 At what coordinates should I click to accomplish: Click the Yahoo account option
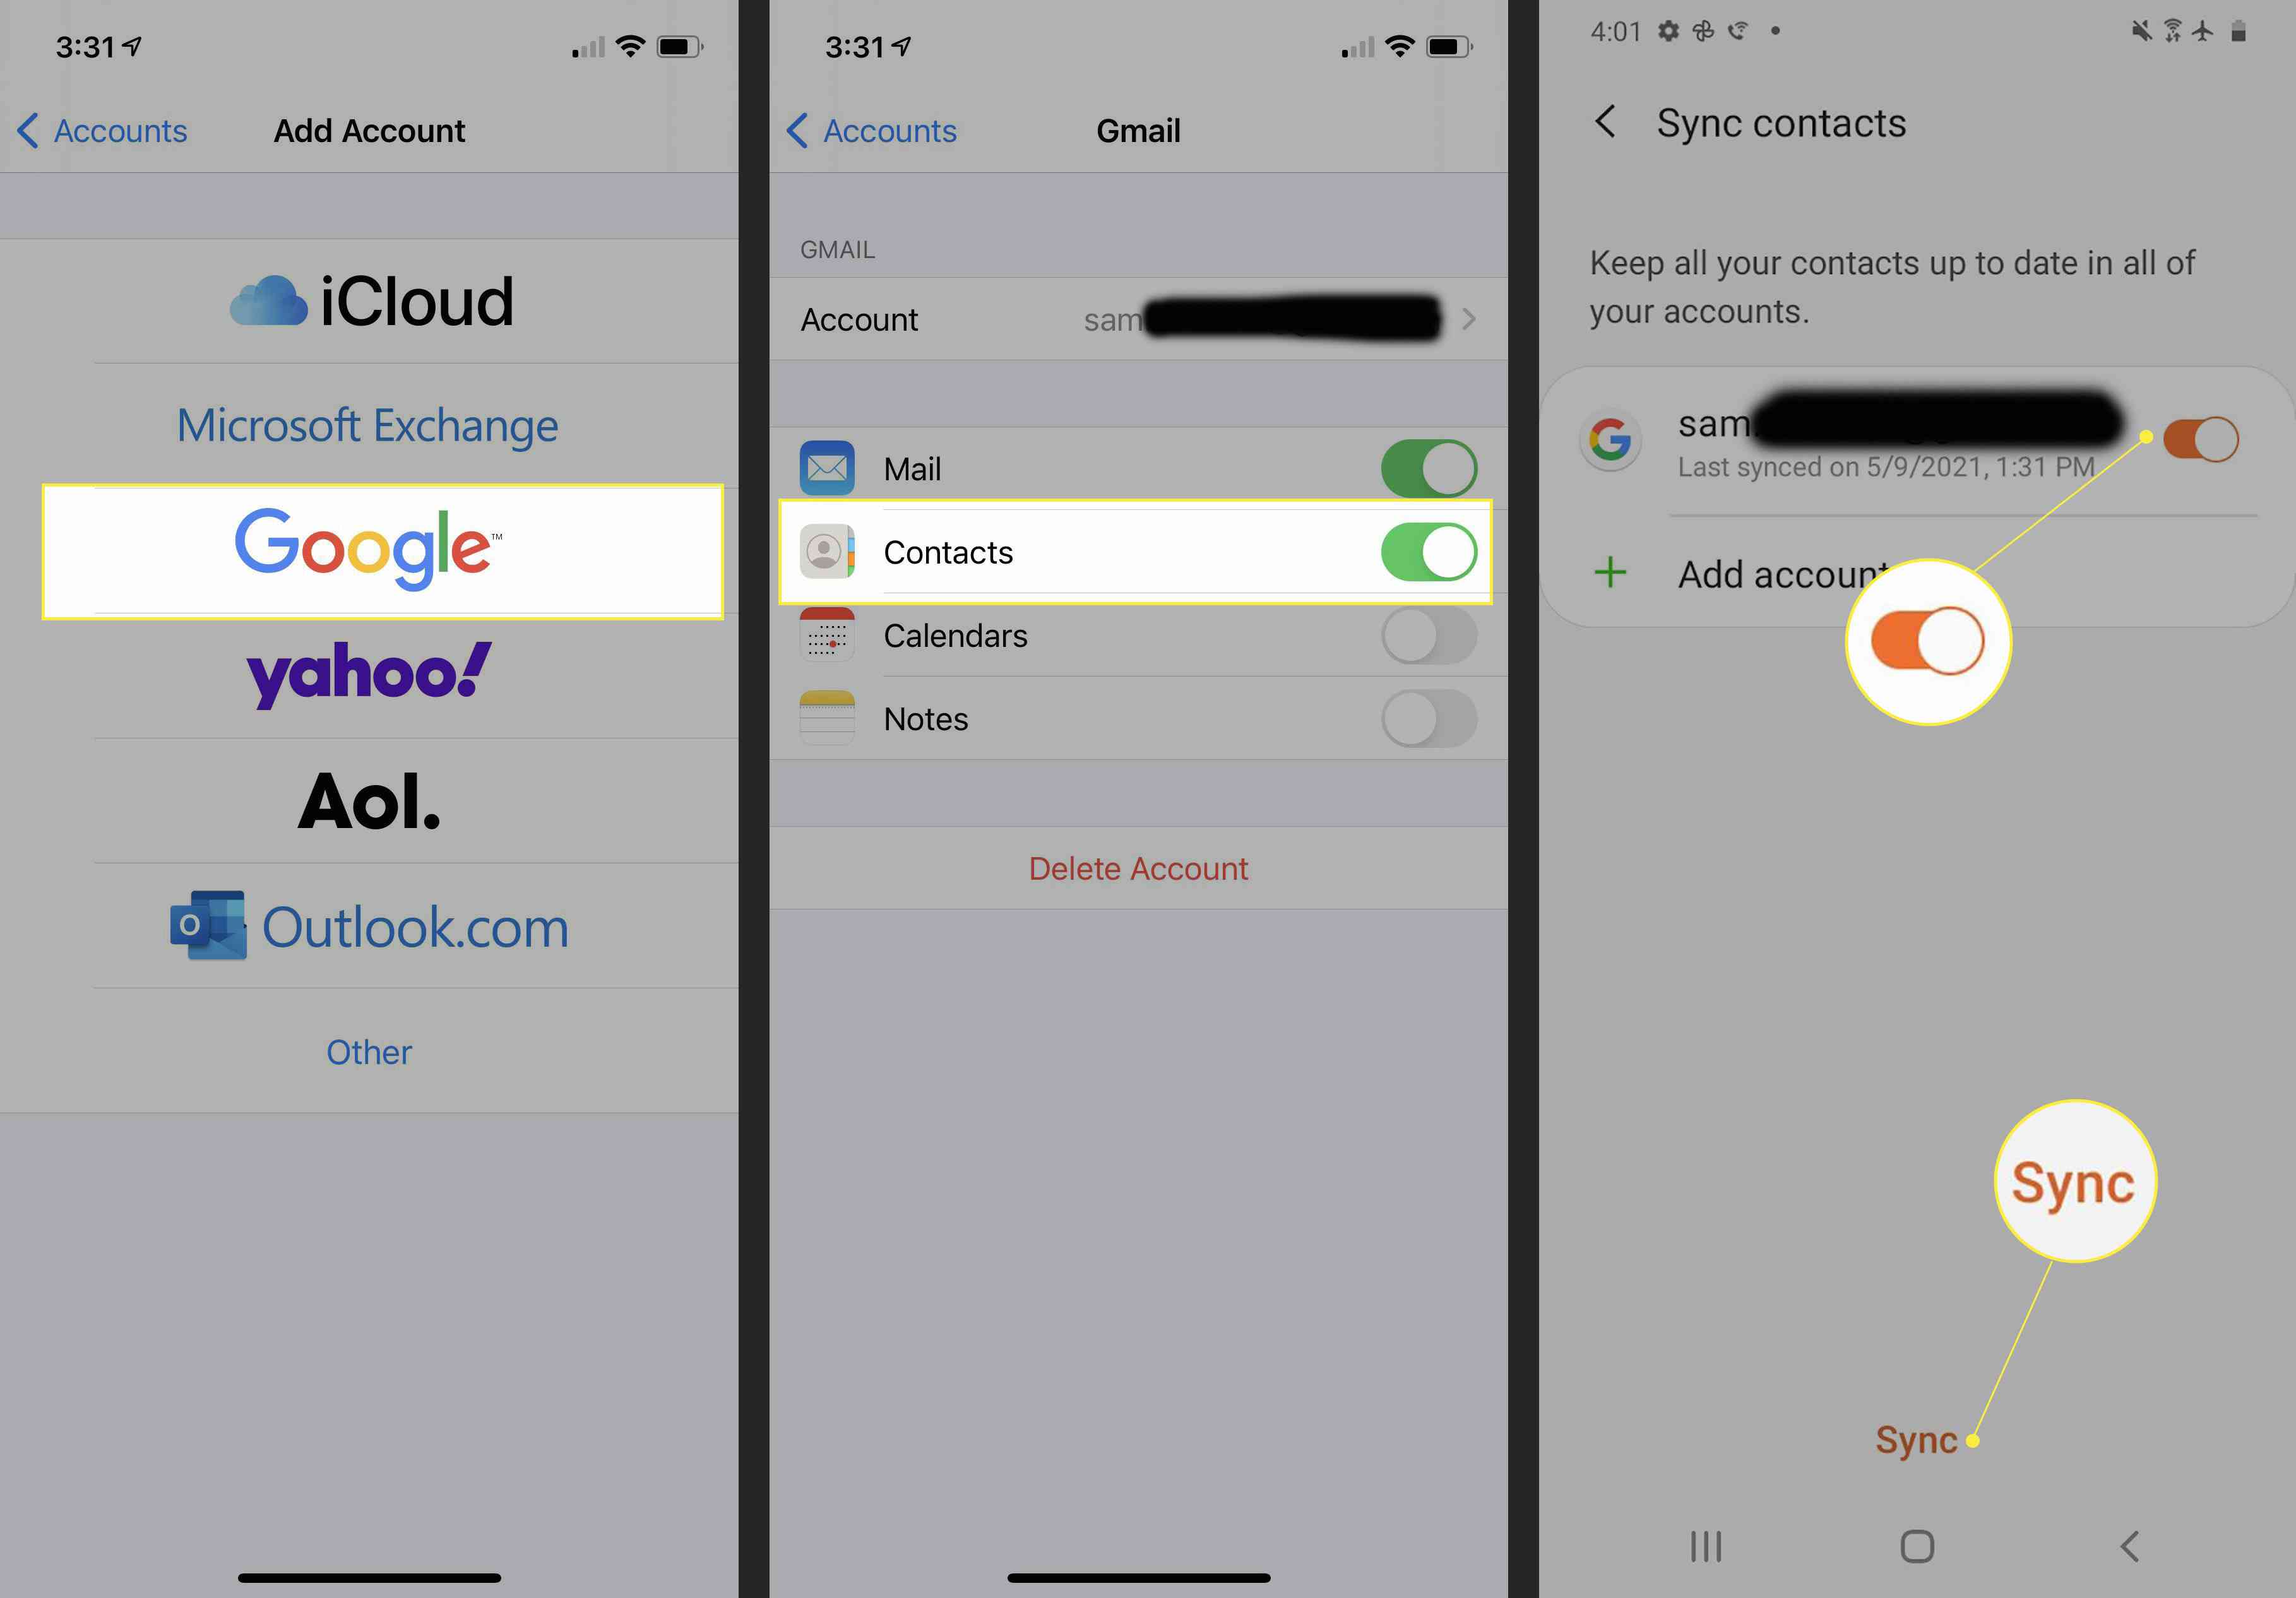point(368,673)
